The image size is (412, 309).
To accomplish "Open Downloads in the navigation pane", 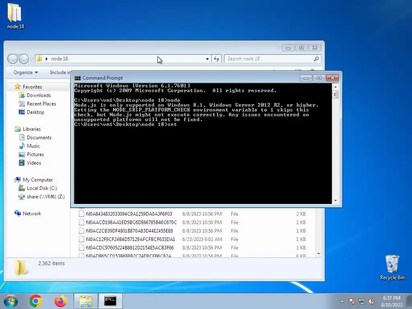I will click(x=39, y=95).
